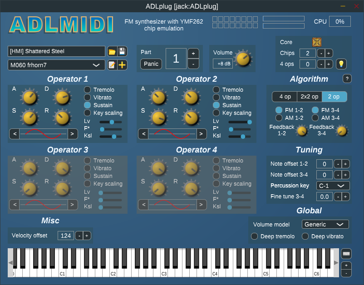The height and width of the screenshot is (285, 364).
Task: Click Operator 1 Attack knob
Action: coord(30,97)
